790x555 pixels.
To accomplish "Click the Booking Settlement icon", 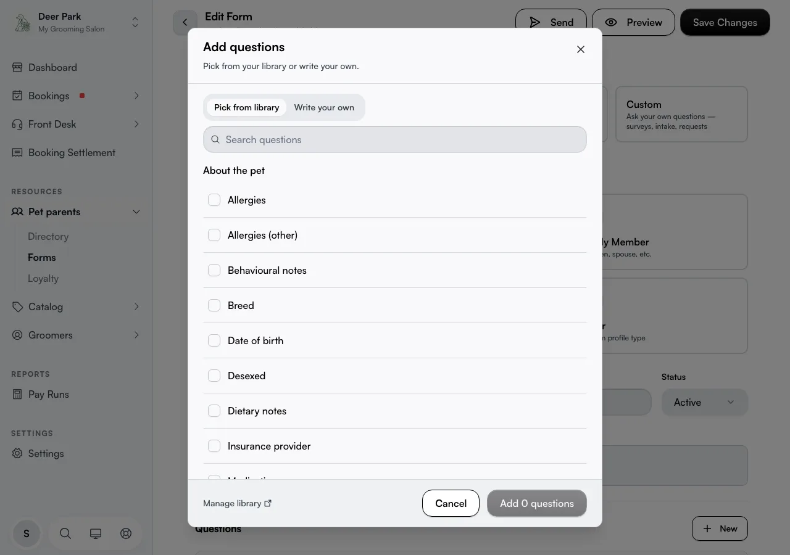I will coord(17,152).
